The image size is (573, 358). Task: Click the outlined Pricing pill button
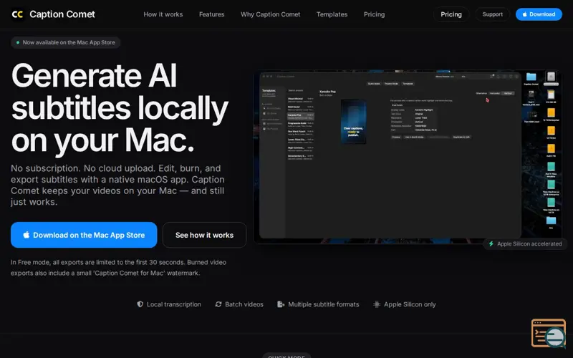451,14
